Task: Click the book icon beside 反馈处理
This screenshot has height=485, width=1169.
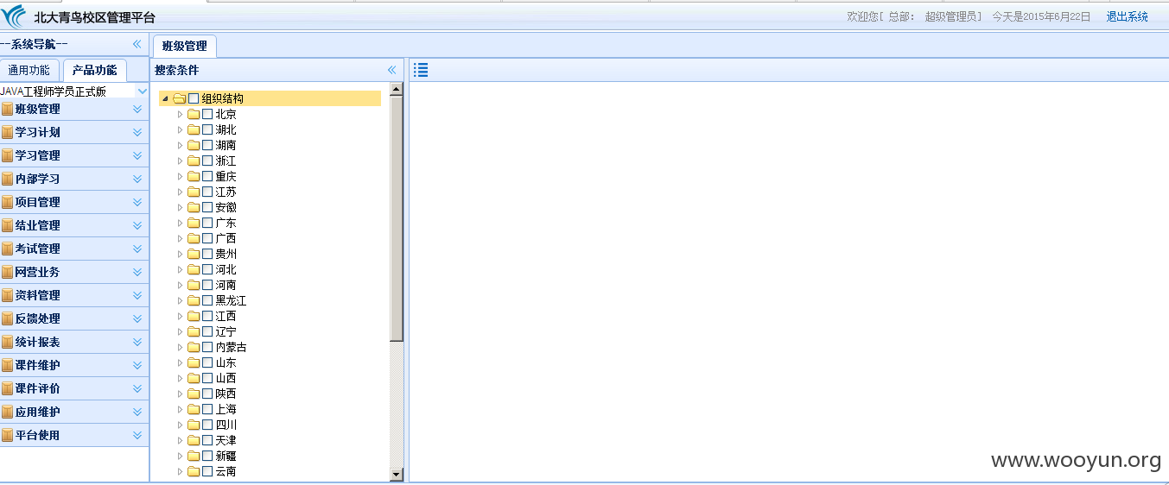Action: coord(8,318)
